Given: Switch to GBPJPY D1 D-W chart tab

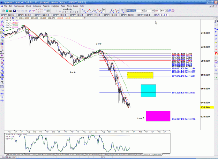Looking at the screenshot, I should tap(8, 15).
